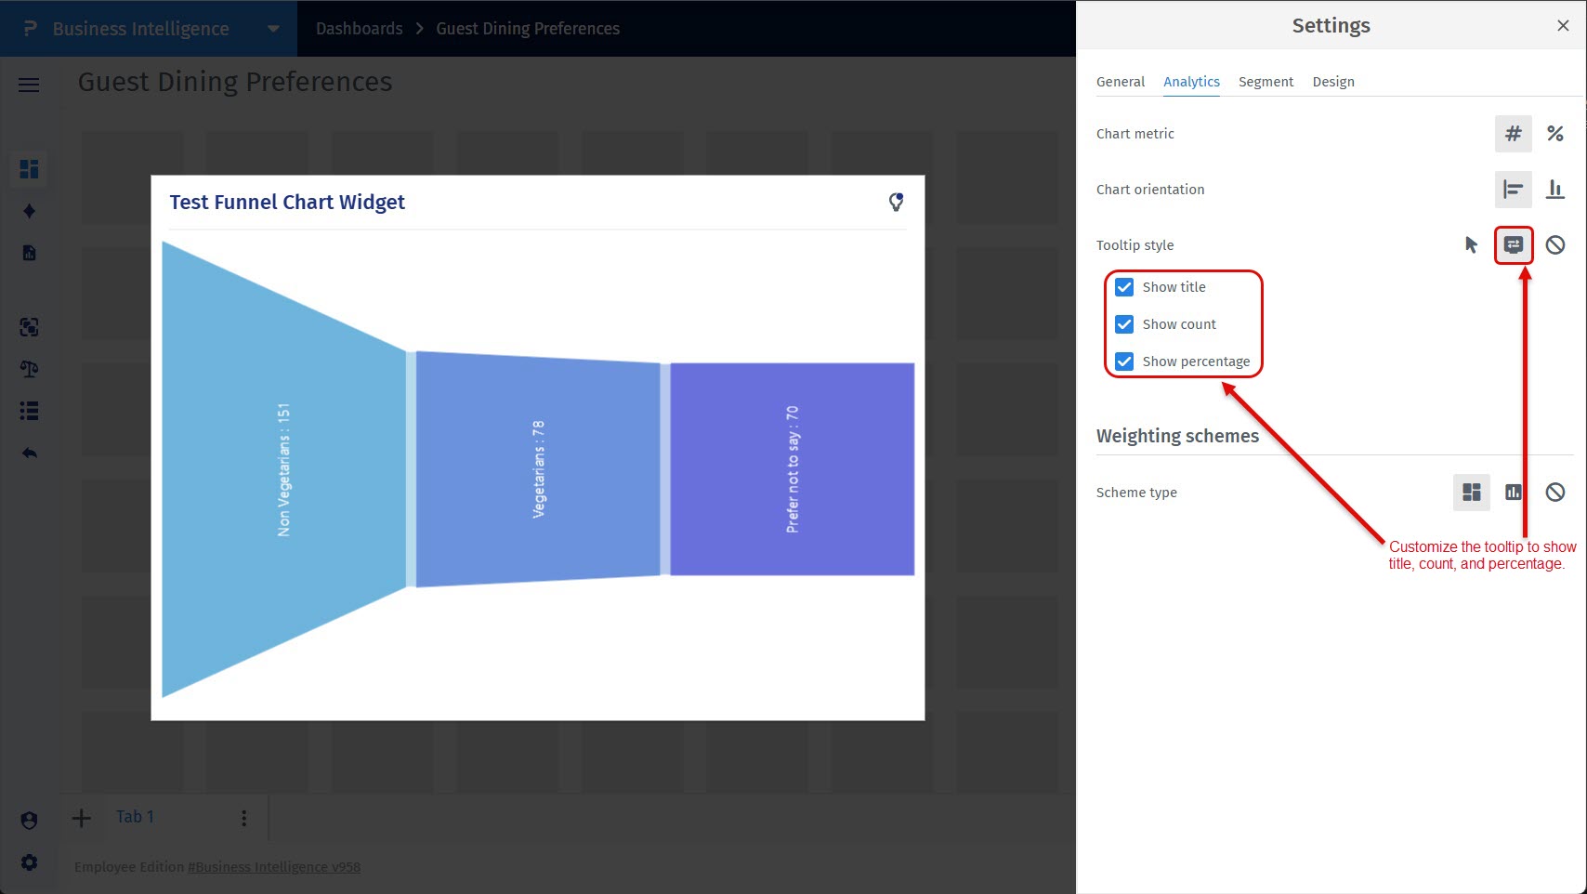Open the report document sidebar icon

29,253
